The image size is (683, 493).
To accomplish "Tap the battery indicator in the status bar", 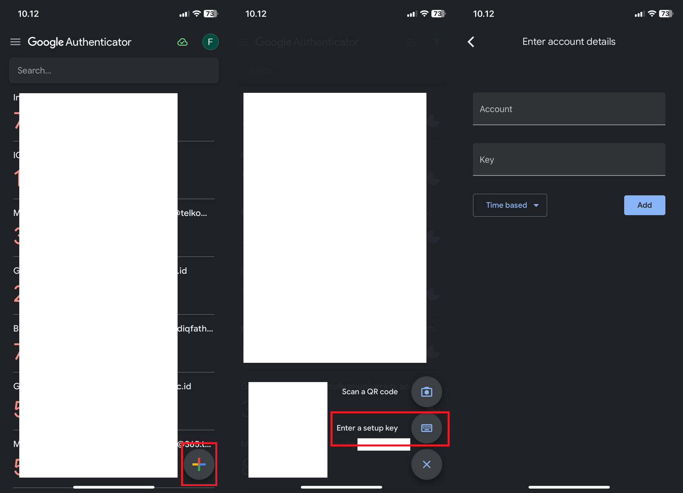I will (666, 13).
